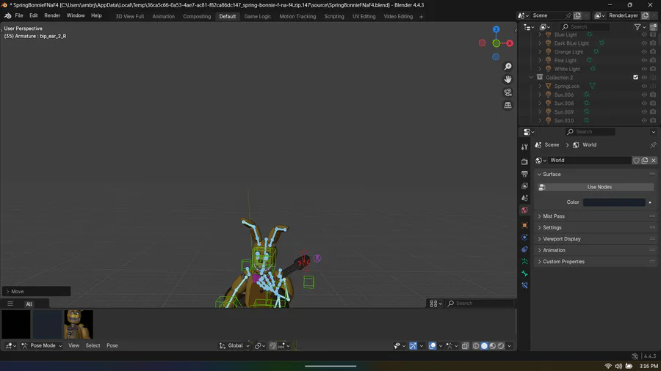The height and width of the screenshot is (371, 661).
Task: Collapse Collection 2 in outliner
Action: click(x=531, y=78)
